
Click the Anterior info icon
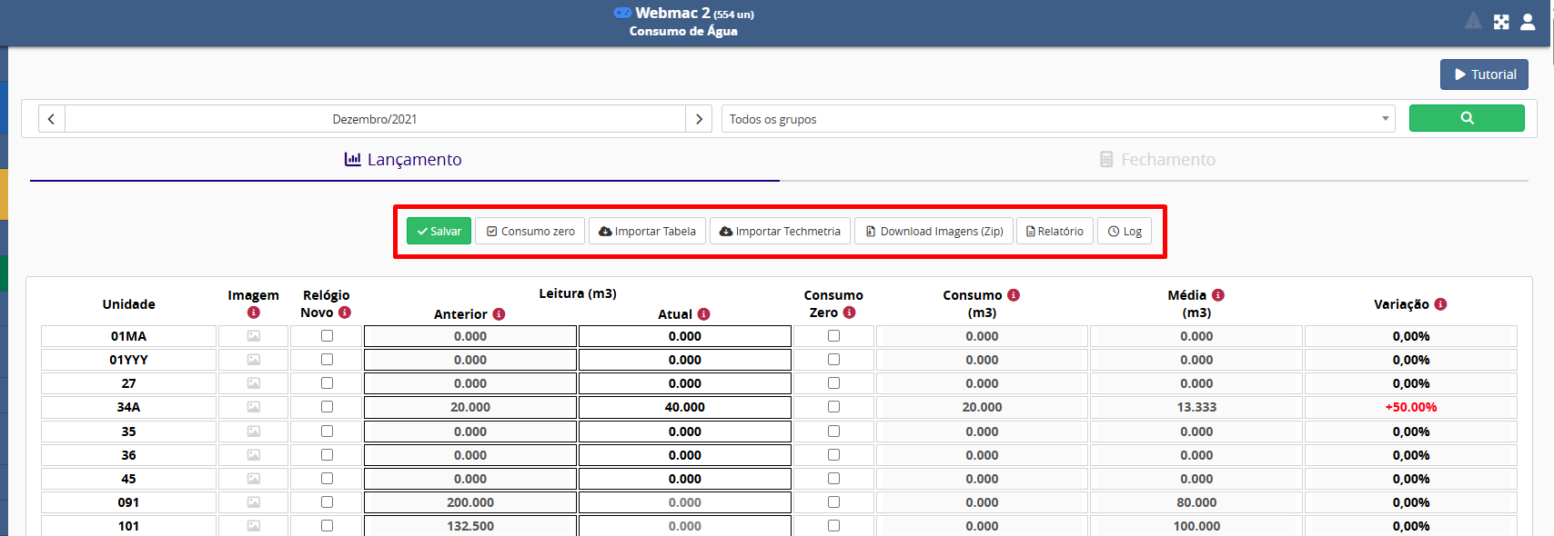[x=499, y=314]
